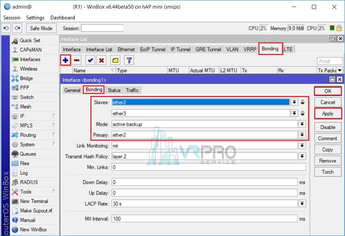
Task: Switch to the Traffic tab
Action: click(x=132, y=90)
